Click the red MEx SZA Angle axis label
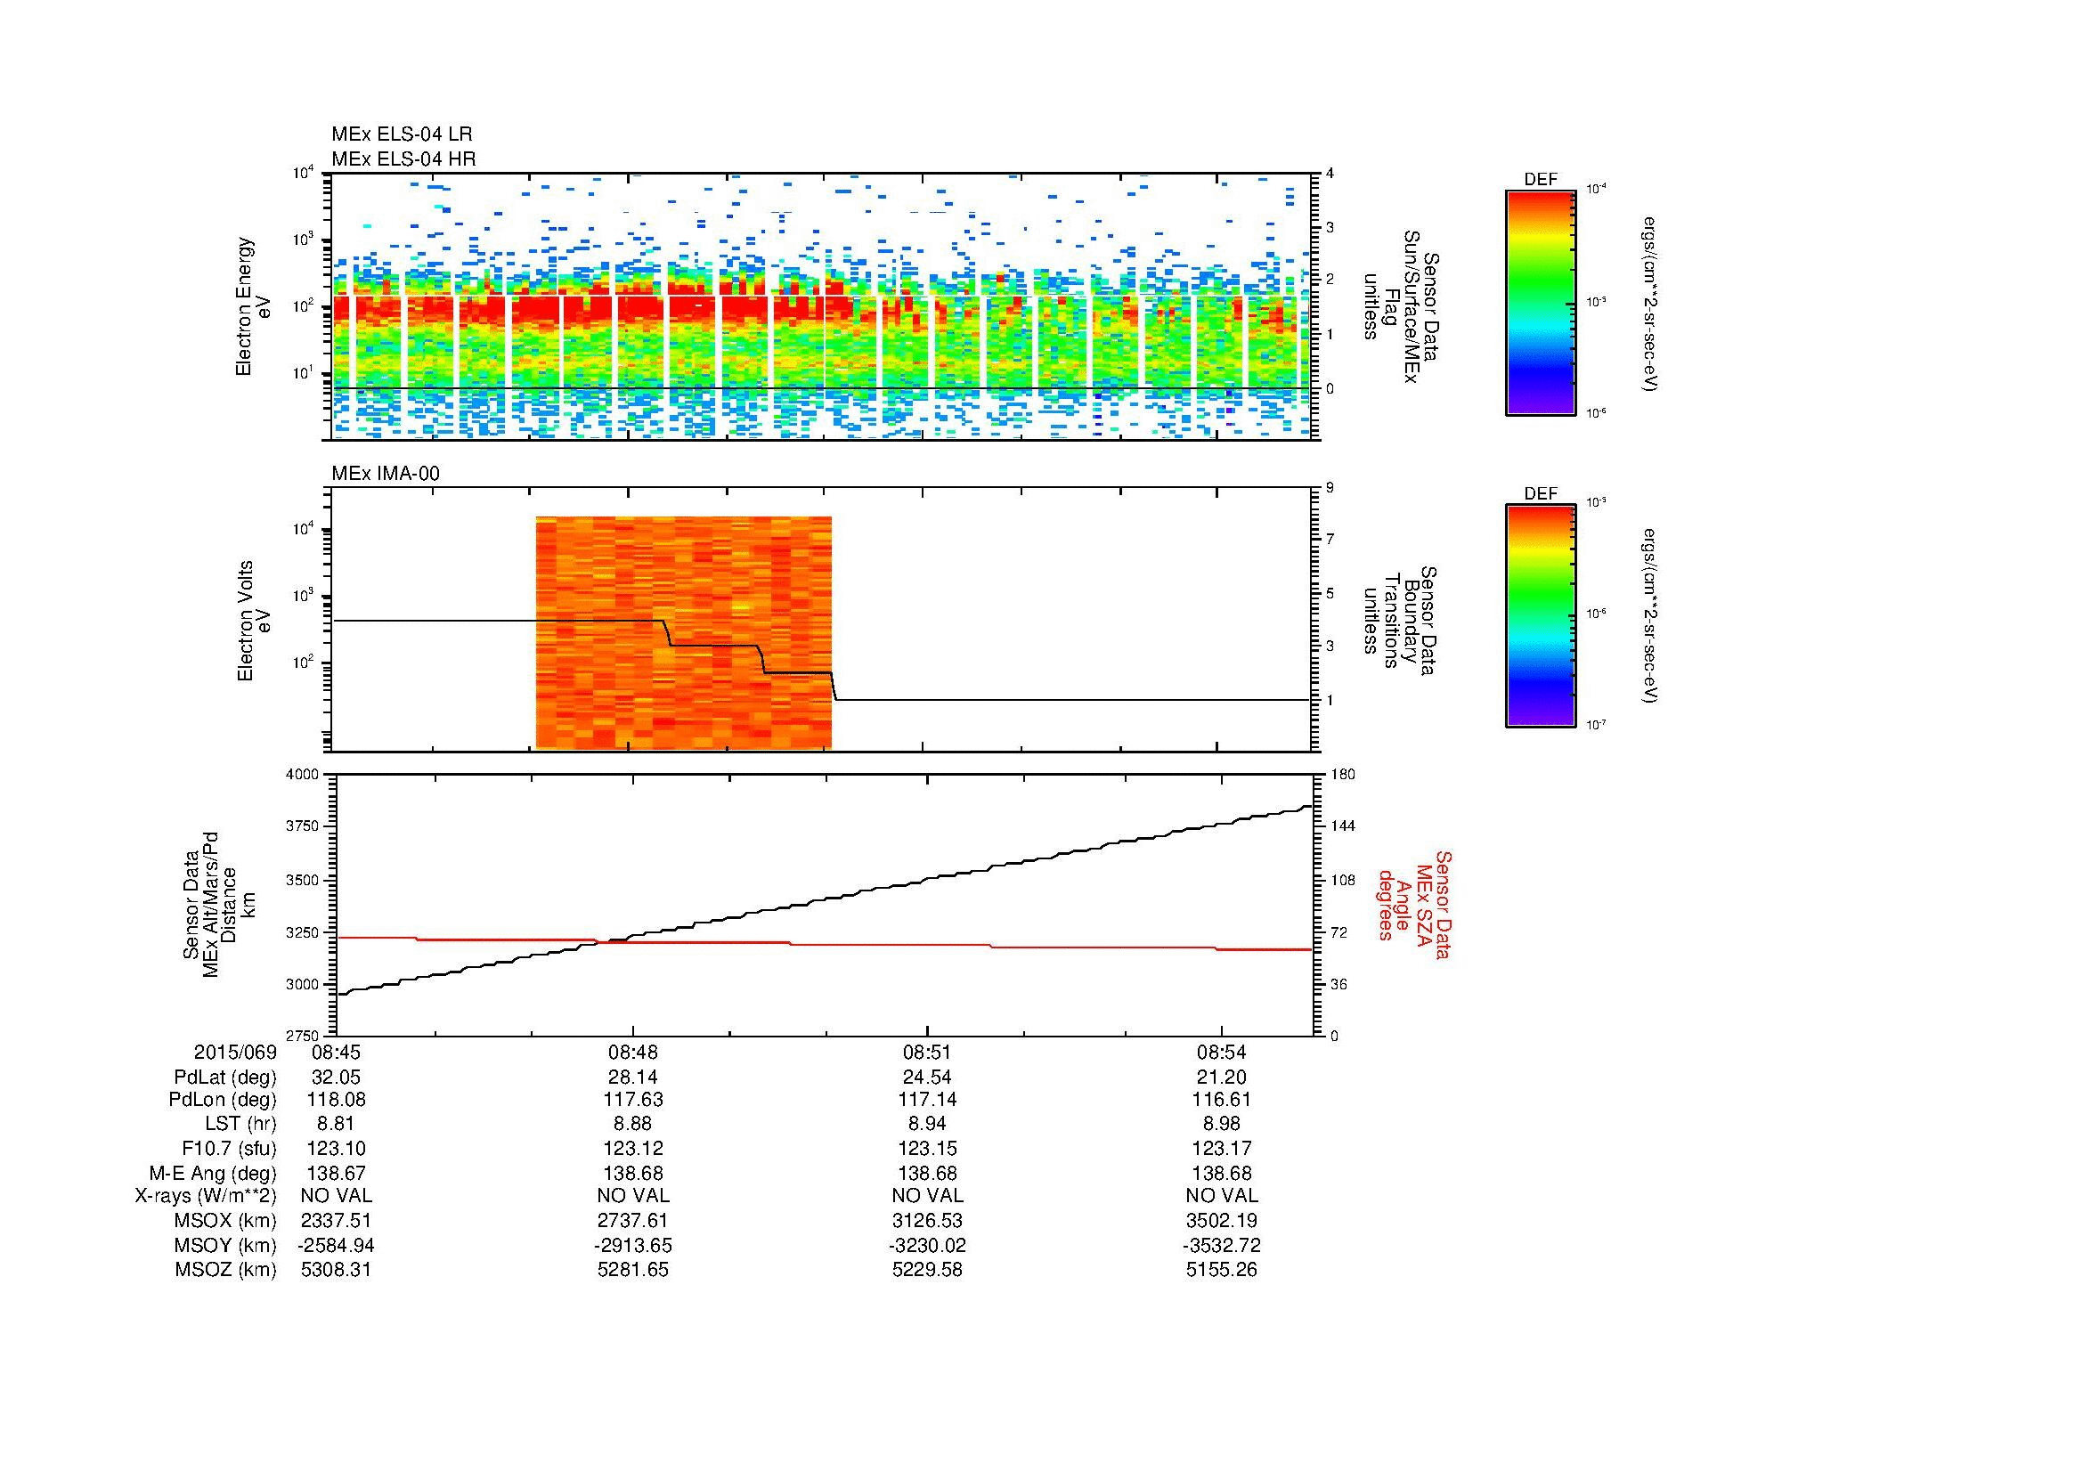2083x1472 pixels. coord(1414,904)
